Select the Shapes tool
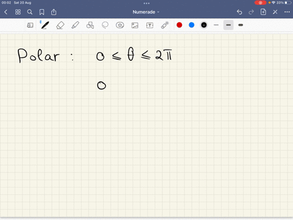This screenshot has width=293, height=220. pos(90,25)
